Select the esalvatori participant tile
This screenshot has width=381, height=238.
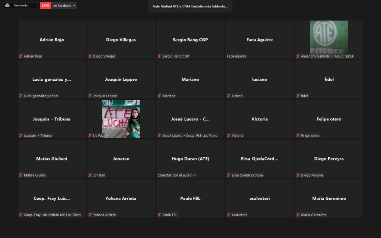(x=259, y=198)
